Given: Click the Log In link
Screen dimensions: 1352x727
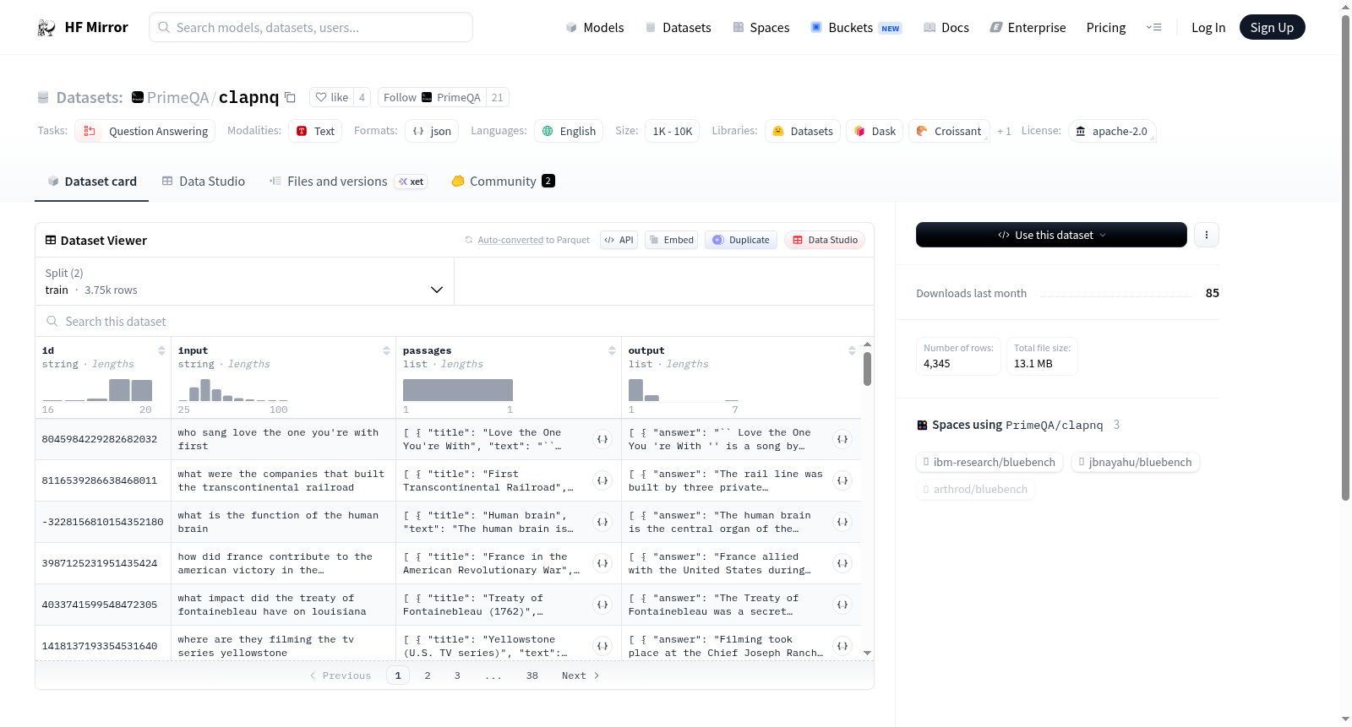Looking at the screenshot, I should tap(1208, 28).
